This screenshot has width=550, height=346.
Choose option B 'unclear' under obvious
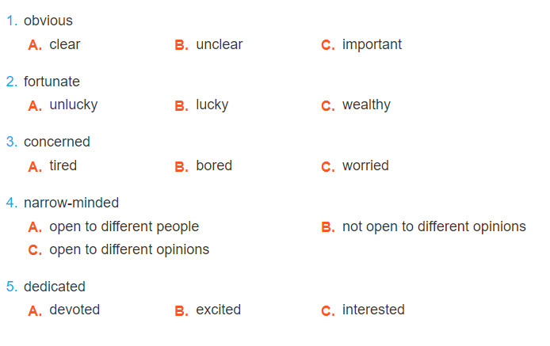tap(208, 44)
